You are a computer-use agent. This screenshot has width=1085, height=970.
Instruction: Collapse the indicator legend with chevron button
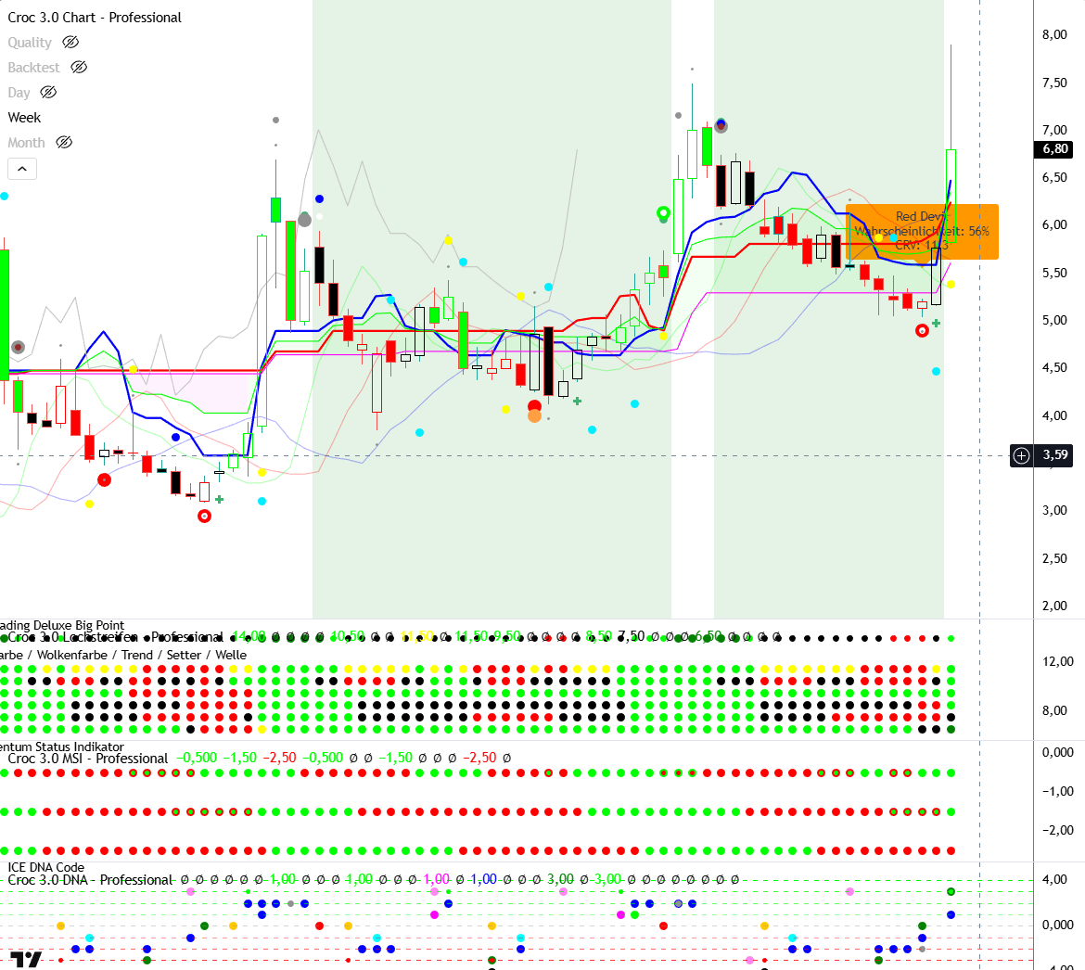pos(22,169)
